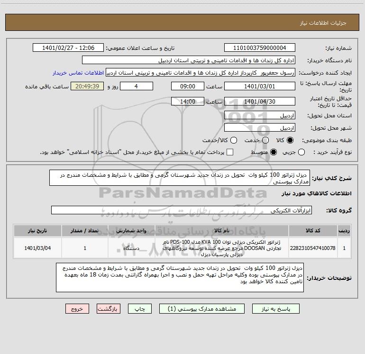Open the اطلاعات تماس خریدار link

[78, 73]
